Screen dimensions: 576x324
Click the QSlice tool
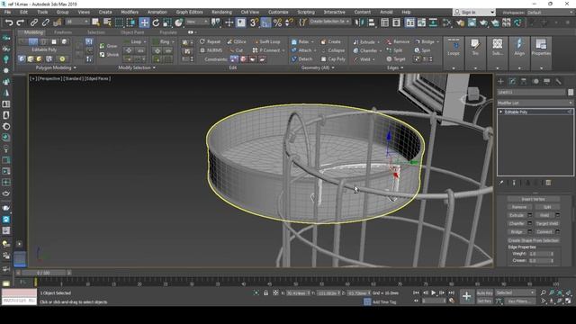tap(236, 42)
